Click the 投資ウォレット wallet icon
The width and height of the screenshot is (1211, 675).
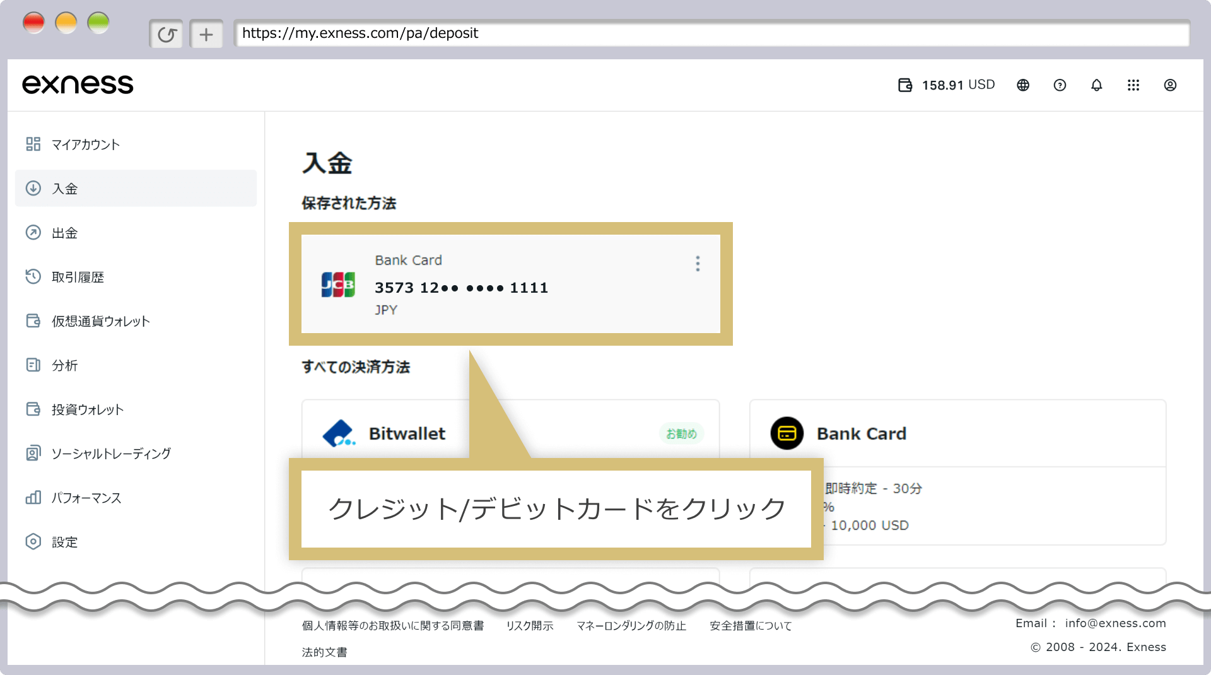tap(33, 409)
